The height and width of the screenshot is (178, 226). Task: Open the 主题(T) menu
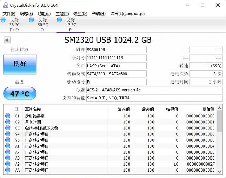tap(62, 14)
